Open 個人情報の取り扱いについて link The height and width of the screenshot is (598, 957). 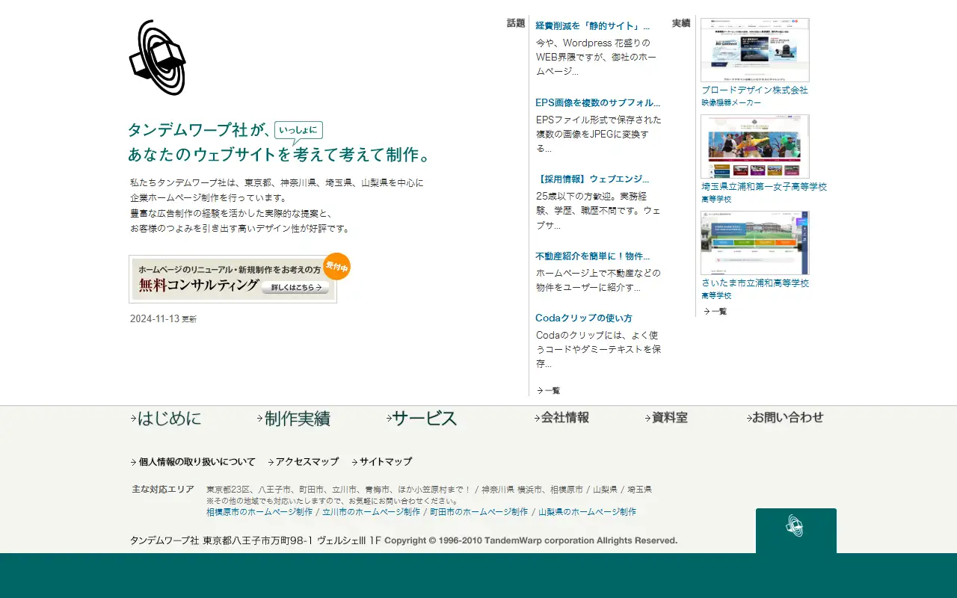pyautogui.click(x=193, y=462)
